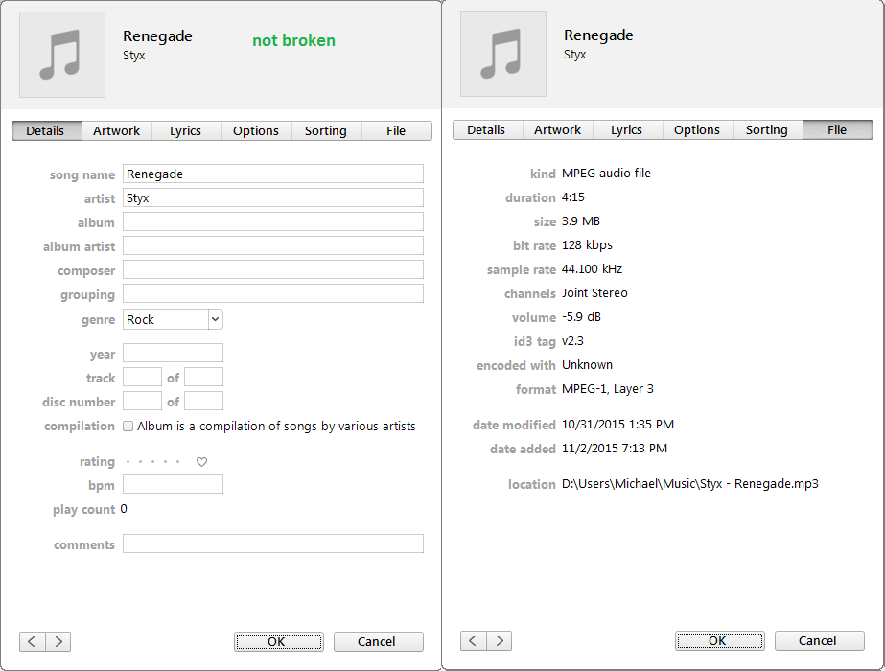Click the location path 'Styx - Renegade.mp3'

coord(759,484)
